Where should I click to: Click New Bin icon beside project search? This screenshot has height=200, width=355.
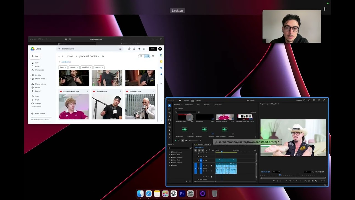(199, 112)
